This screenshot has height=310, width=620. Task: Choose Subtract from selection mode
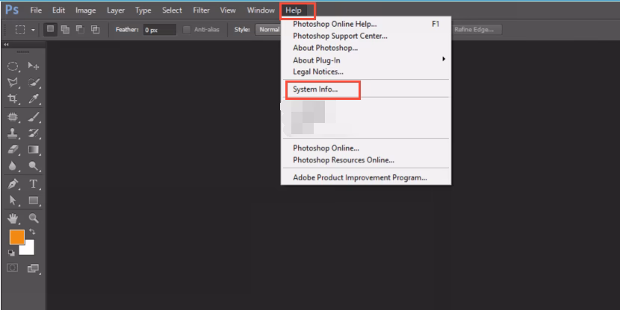[x=80, y=29]
